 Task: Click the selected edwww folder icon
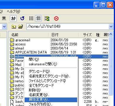coord(12,57)
